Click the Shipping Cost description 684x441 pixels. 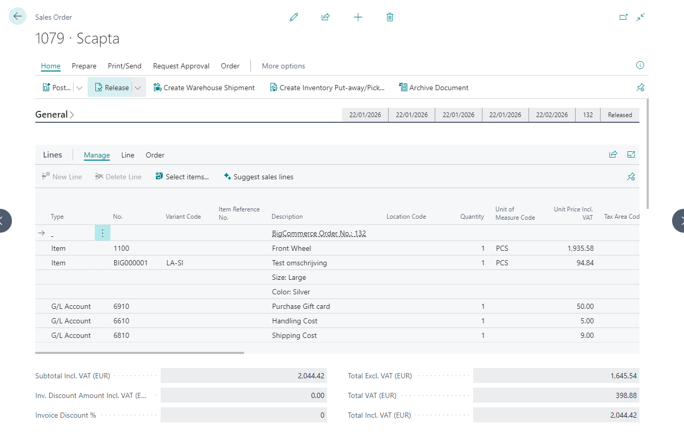(294, 335)
